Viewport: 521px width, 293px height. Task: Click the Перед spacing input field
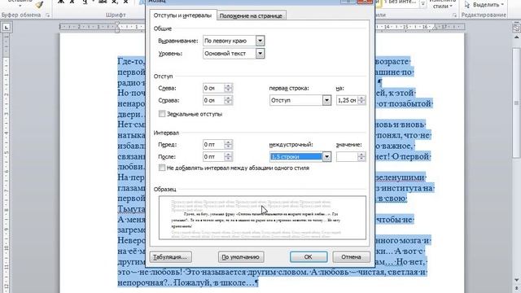coord(214,145)
